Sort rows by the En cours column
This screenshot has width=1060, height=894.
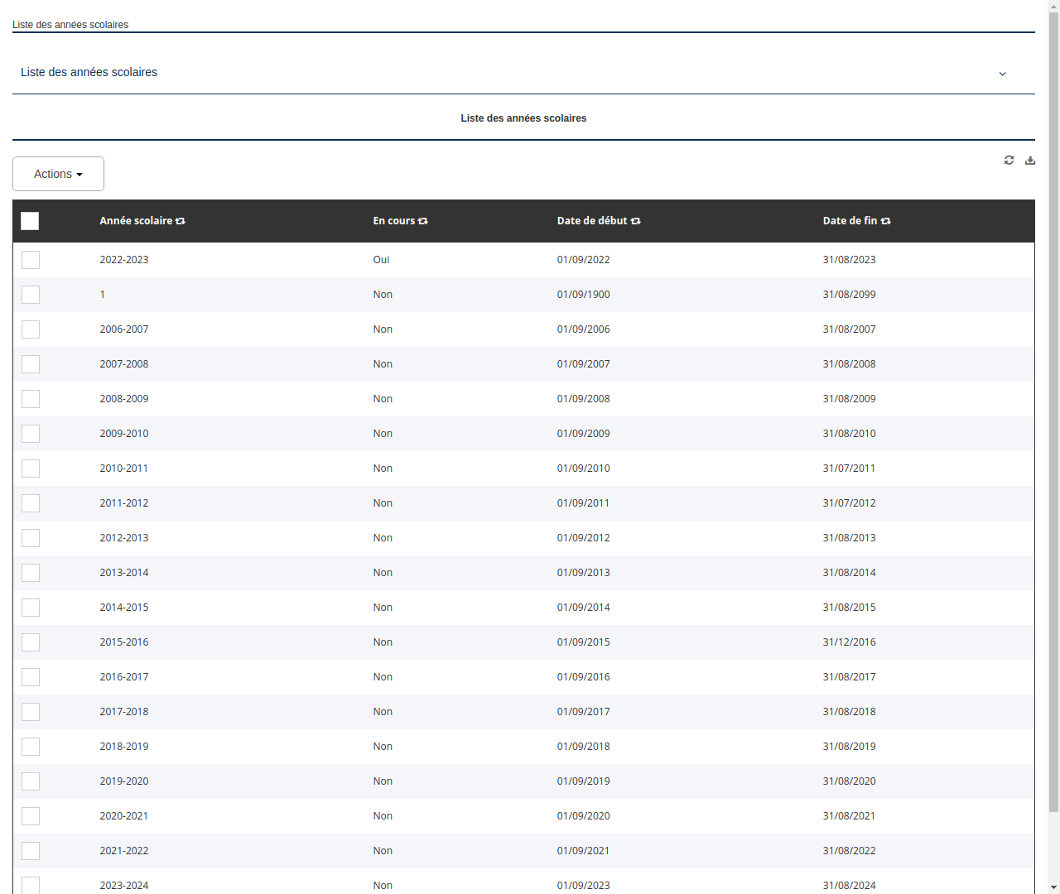[423, 220]
